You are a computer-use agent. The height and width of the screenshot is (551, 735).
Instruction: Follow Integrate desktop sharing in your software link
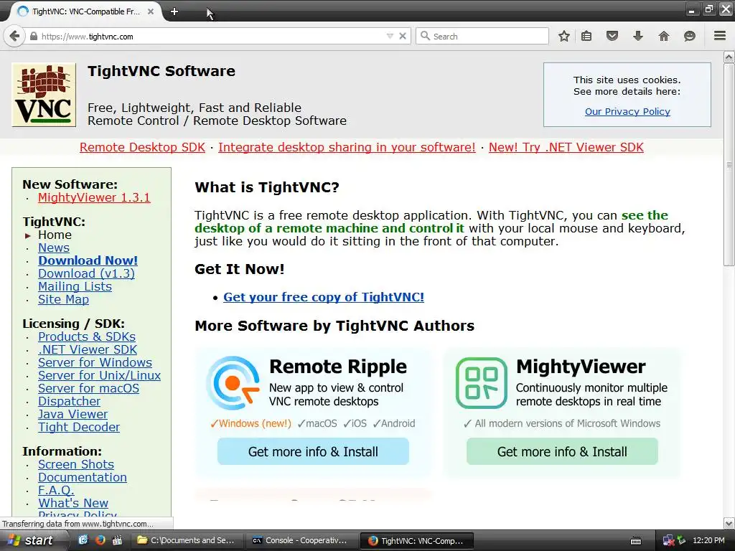tap(347, 147)
